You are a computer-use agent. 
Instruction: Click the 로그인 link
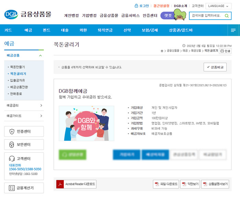[144, 6]
